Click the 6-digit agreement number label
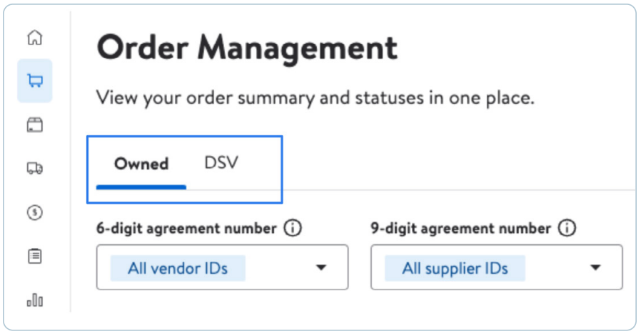 pyautogui.click(x=186, y=229)
